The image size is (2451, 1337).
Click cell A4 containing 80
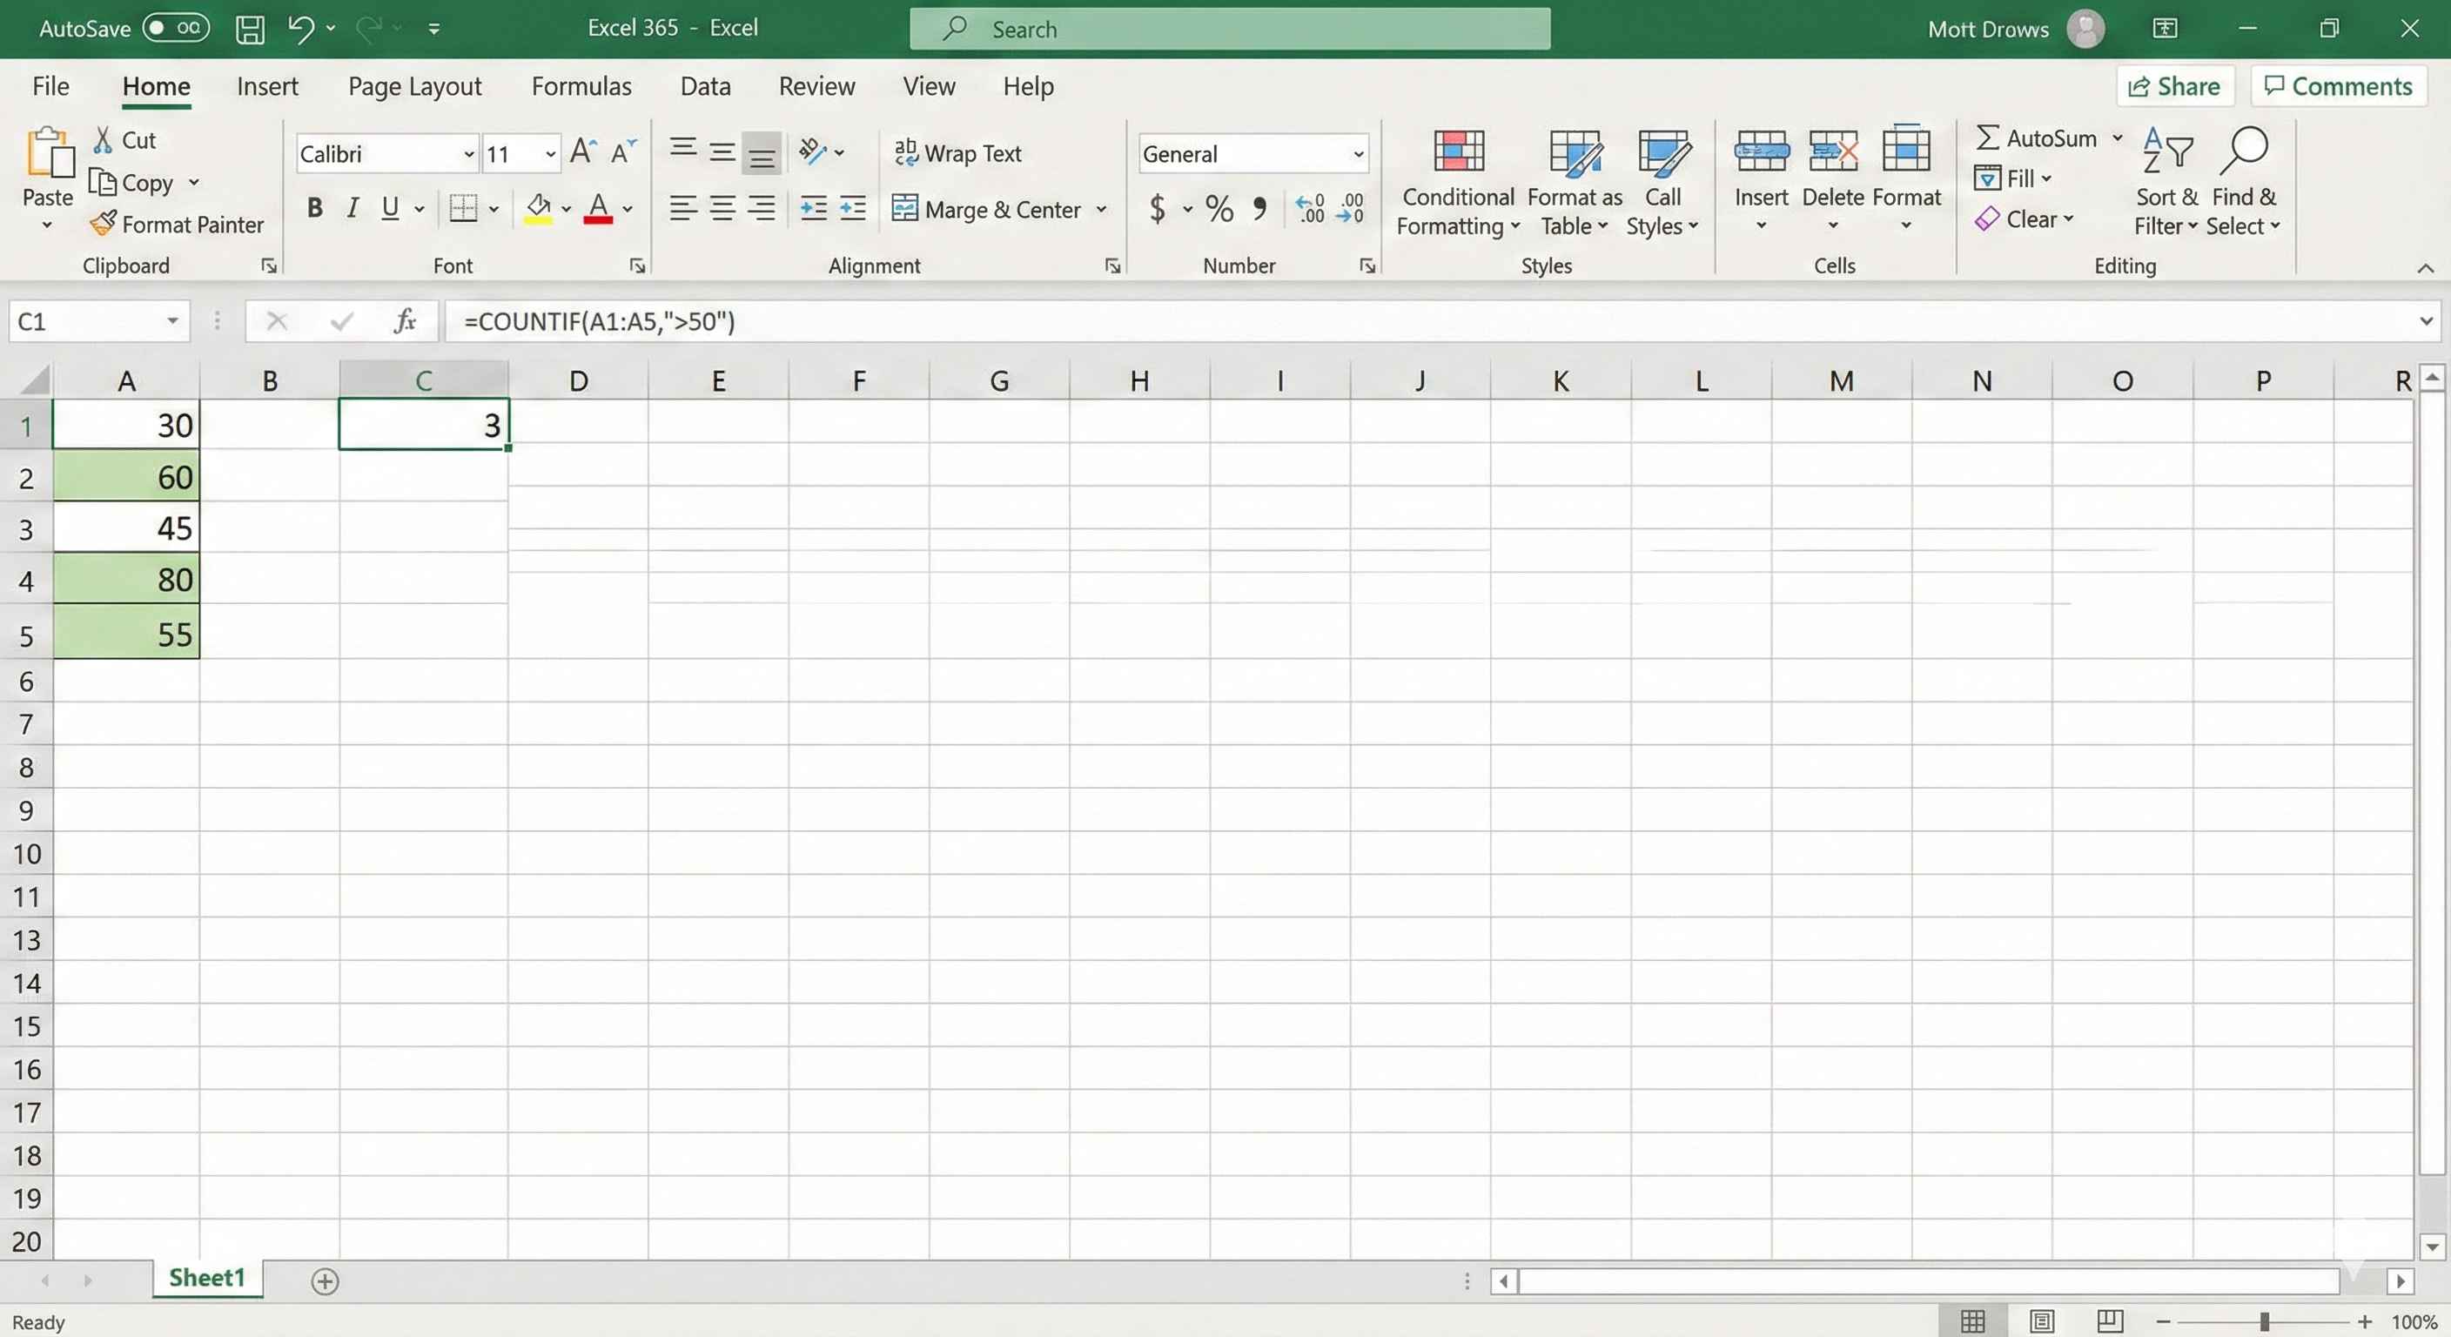point(126,580)
